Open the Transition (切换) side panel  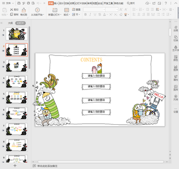(176, 38)
